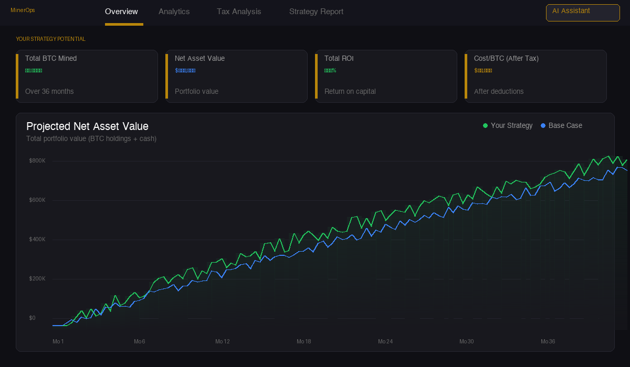Viewport: 630px width, 367px height.
Task: Toggle the Base Case legend series
Action: click(x=561, y=126)
